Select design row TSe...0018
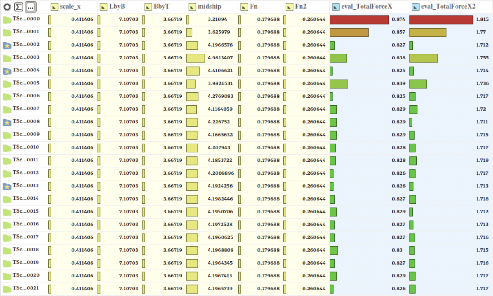Screen dimensions: 493x296 pyautogui.click(x=246, y=250)
